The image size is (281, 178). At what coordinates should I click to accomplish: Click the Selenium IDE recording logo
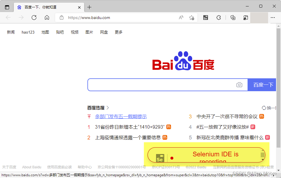[x=160, y=158]
